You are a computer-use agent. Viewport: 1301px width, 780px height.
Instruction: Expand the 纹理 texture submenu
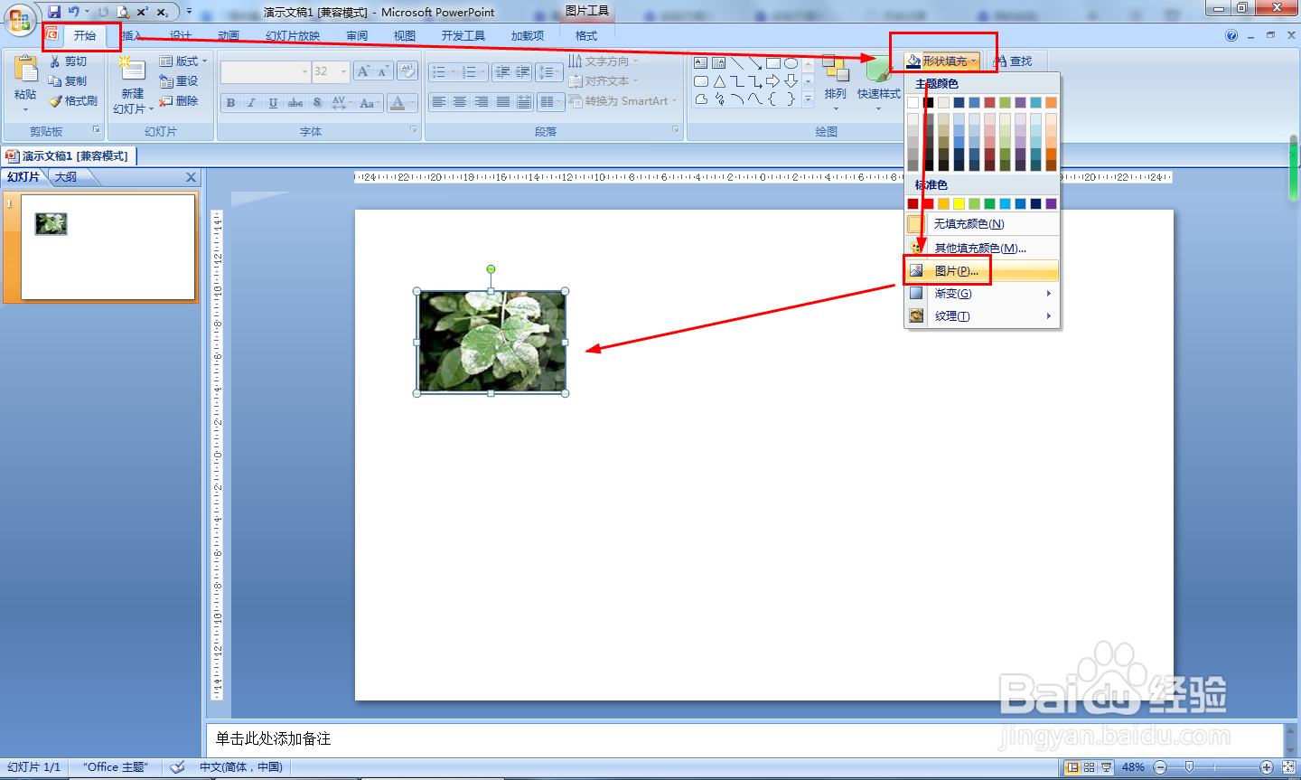pyautogui.click(x=982, y=316)
